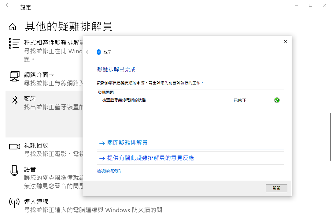
Task: Select the 檢查藍牙無線電話的狀態 issue row
Action: (x=124, y=100)
